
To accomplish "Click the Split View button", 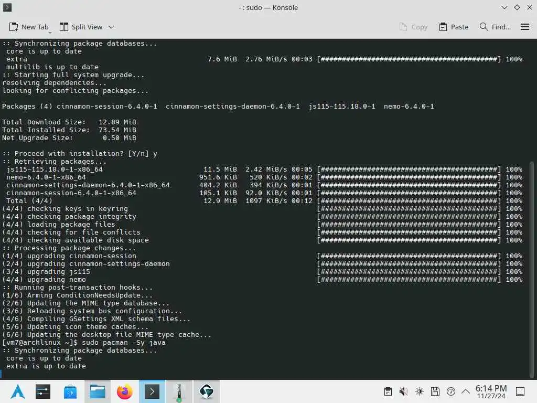I will tap(81, 27).
